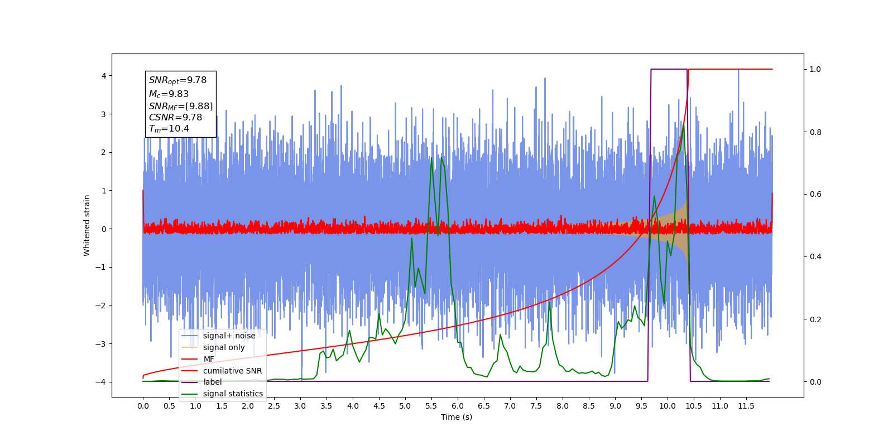This screenshot has height=446, width=893.
Task: Click the green signal statistics legend line swatch
Action: [x=190, y=394]
